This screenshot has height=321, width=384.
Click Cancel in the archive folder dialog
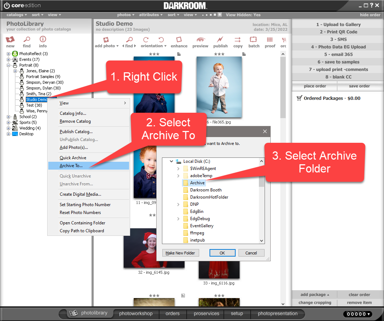pos(251,253)
